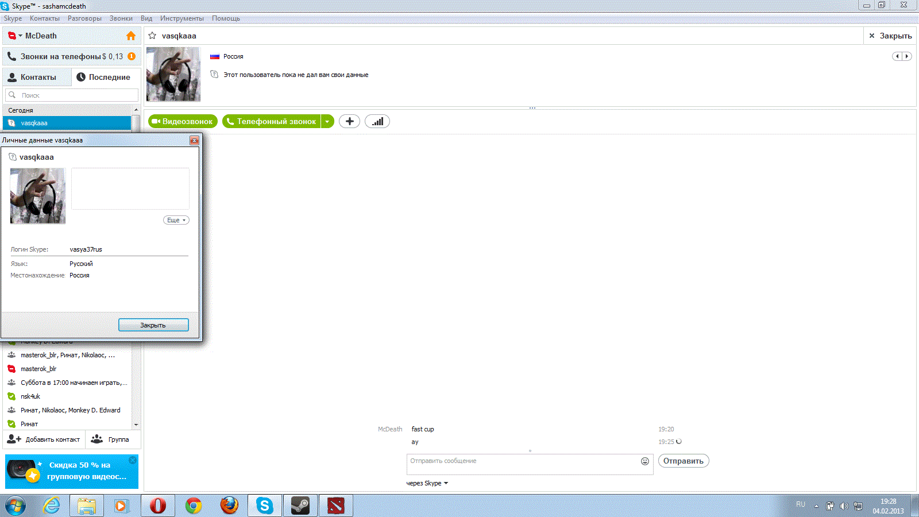Click the next-panel arrow at top right

(x=907, y=56)
